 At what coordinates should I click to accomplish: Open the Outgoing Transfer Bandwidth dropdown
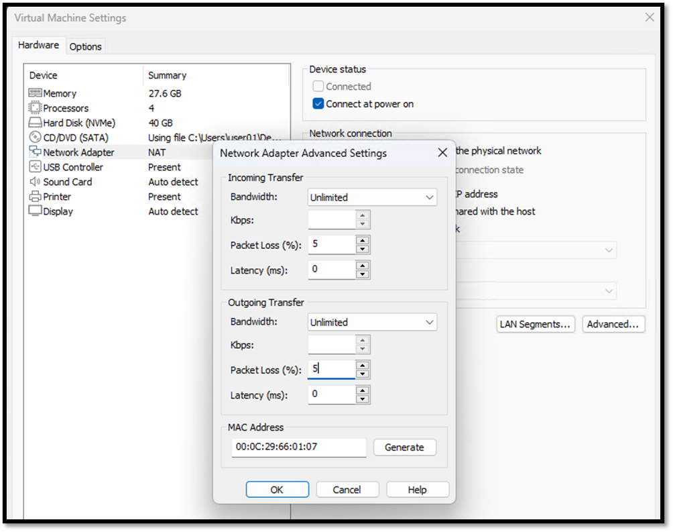tap(372, 321)
